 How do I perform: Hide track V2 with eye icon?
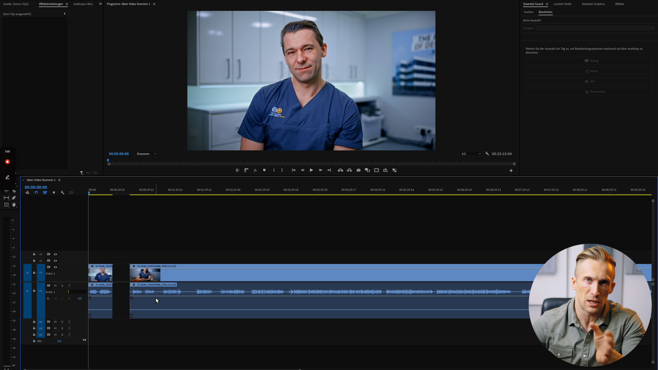[x=55, y=261]
